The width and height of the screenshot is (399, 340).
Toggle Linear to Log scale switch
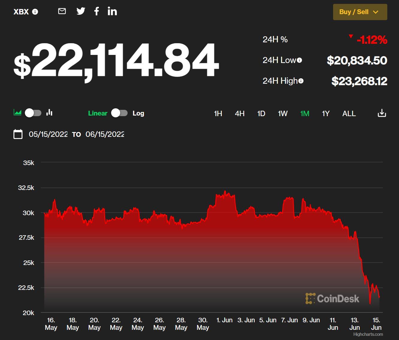[x=119, y=113]
